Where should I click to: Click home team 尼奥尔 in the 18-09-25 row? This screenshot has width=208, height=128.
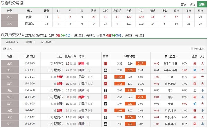click(58, 63)
